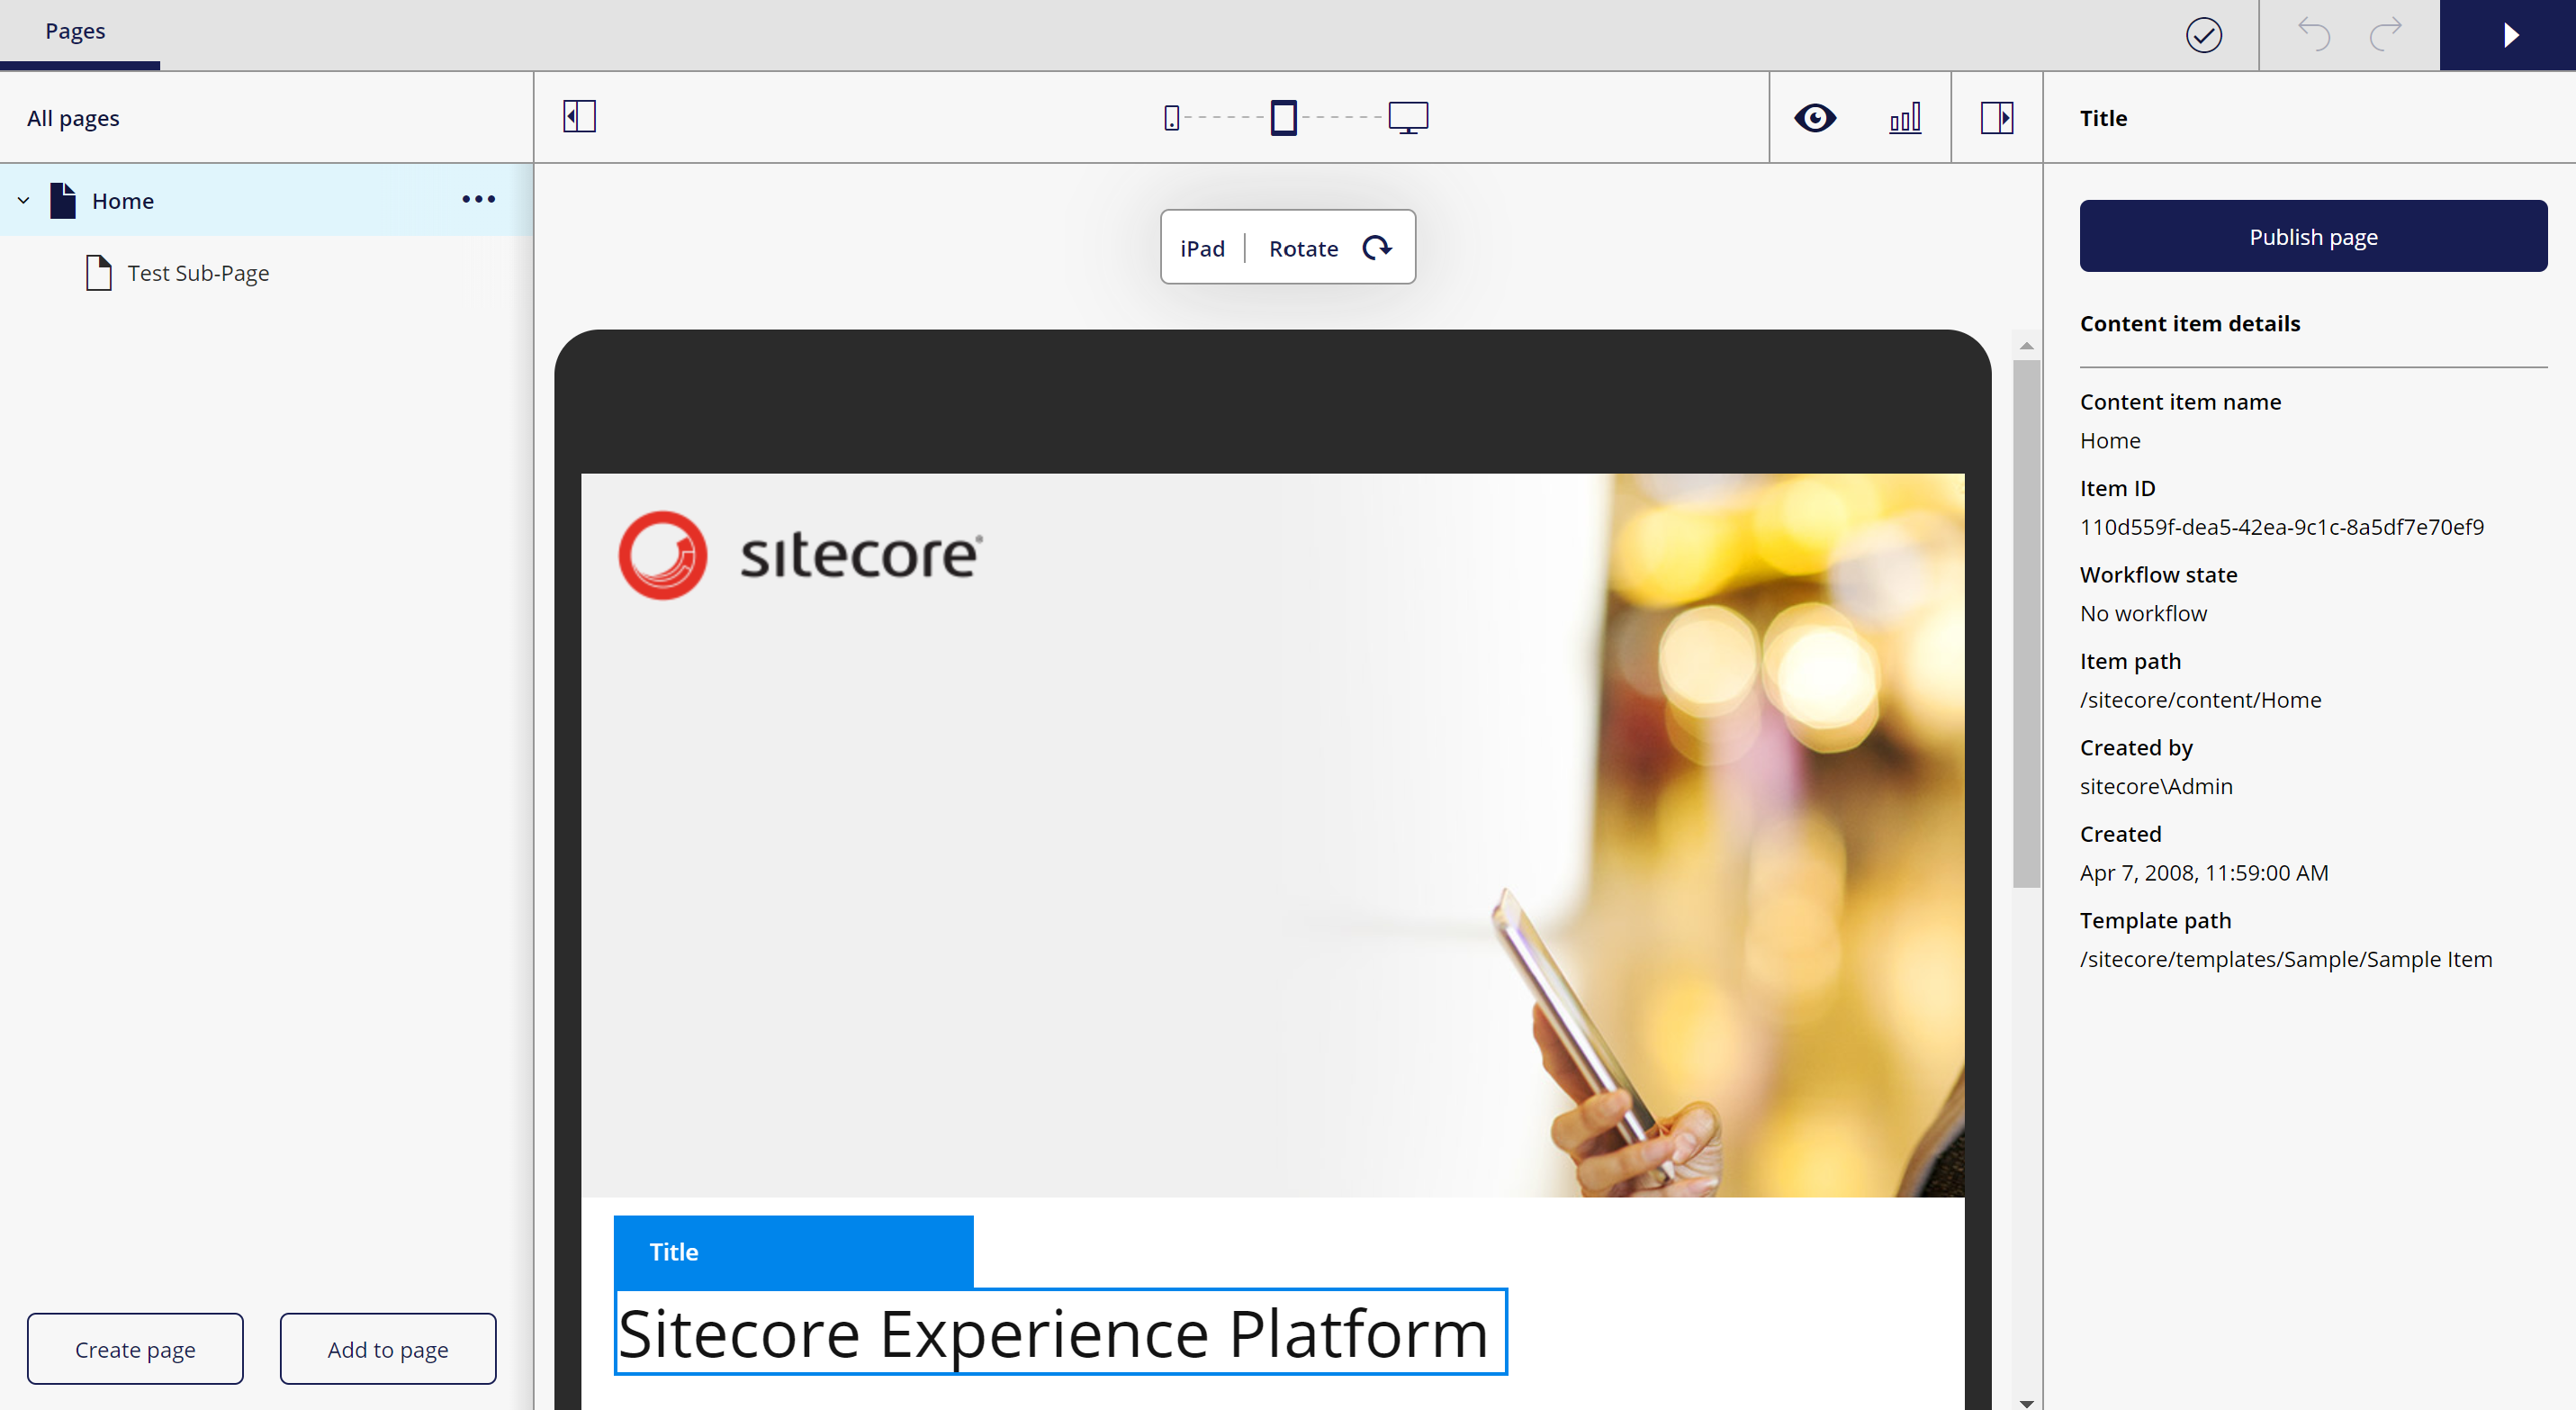Click the template path Sample Item text
2576x1410 pixels.
point(2286,959)
